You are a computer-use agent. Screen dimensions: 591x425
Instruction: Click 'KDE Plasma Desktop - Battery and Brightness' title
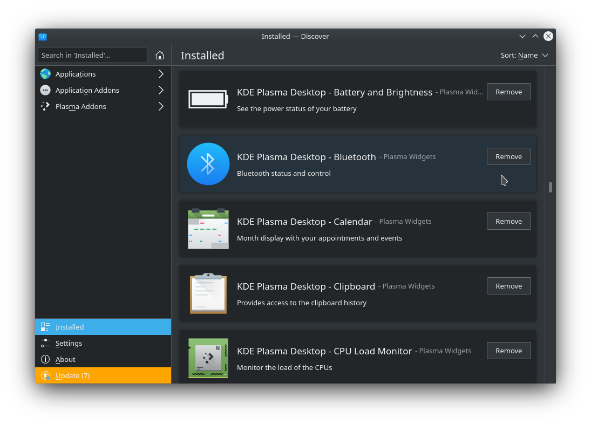(x=335, y=92)
